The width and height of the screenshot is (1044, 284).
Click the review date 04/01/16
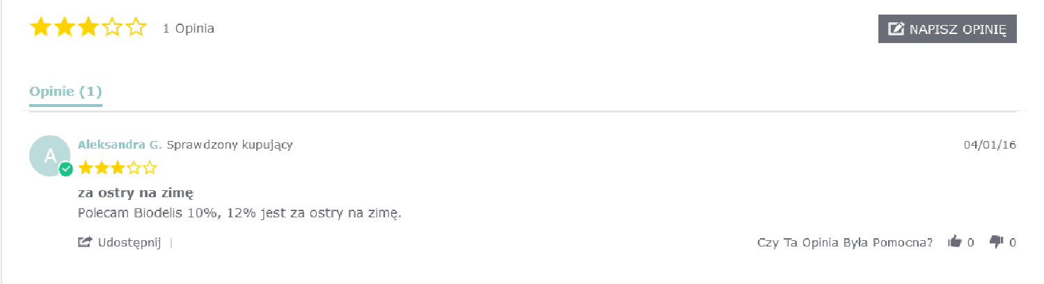990,144
